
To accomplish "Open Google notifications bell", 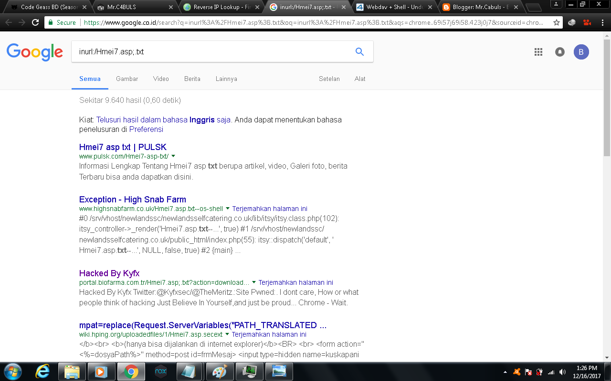I will [560, 52].
